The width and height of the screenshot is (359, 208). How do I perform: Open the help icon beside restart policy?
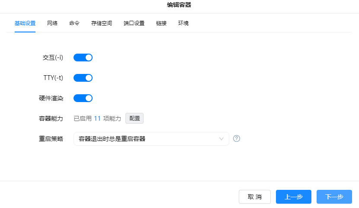coord(237,139)
